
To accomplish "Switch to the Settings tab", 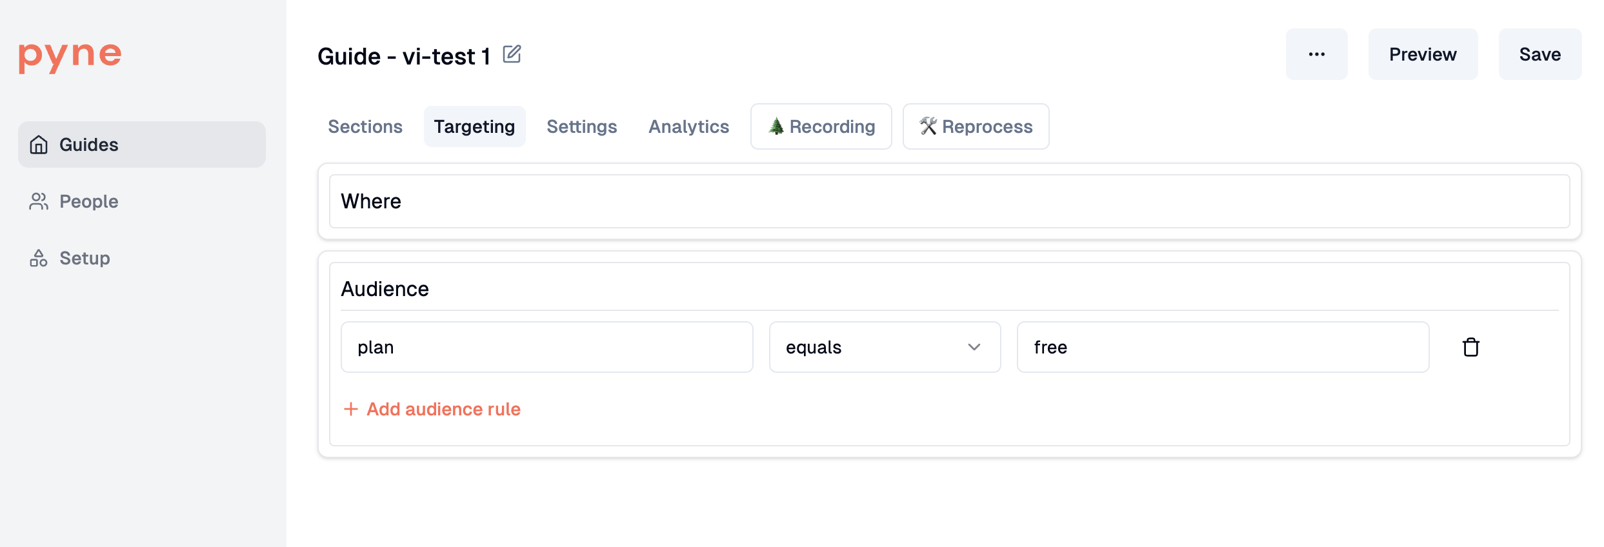I will point(582,126).
